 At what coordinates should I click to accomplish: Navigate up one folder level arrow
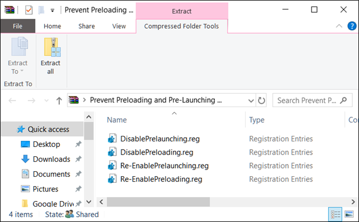tap(59, 101)
